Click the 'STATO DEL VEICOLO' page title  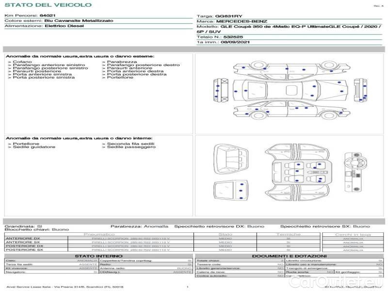48,5
